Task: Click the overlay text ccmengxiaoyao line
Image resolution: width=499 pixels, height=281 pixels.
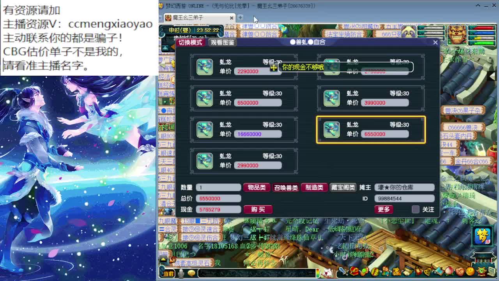Action: (x=78, y=24)
